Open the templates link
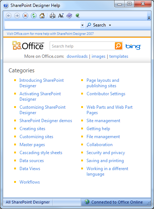This screenshot has width=154, height=209. click(x=118, y=56)
